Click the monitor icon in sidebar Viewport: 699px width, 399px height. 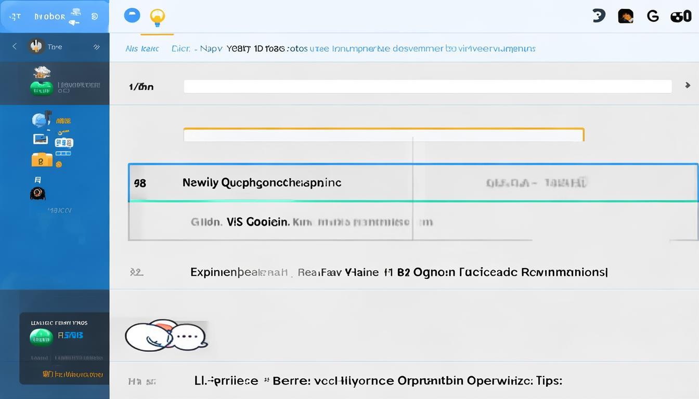point(41,139)
